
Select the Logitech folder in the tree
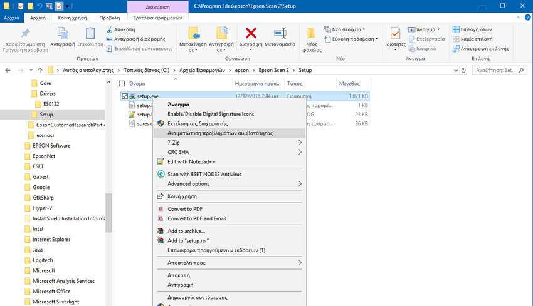pyautogui.click(x=43, y=260)
